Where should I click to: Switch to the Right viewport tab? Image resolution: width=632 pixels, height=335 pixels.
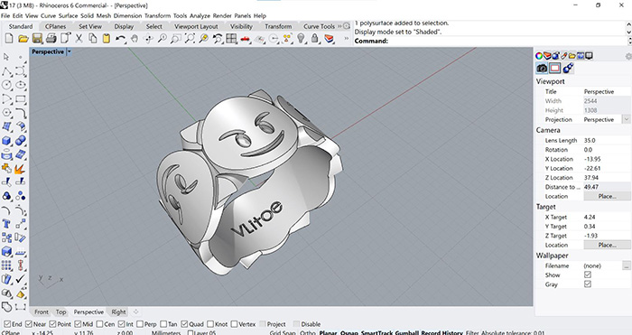click(118, 312)
